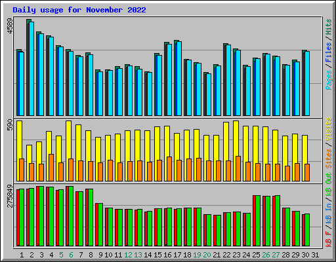
Task: Click the orange sites bar for day 28
Action: [287, 174]
